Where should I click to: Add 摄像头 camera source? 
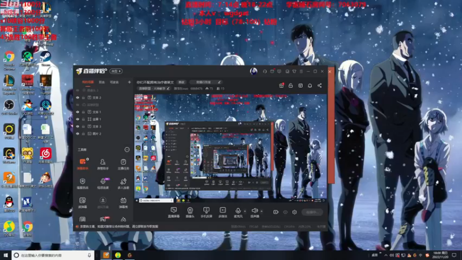tap(190, 212)
